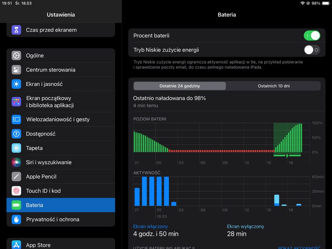Tap the status bar battery icon
The image size is (332, 249).
click(326, 3)
